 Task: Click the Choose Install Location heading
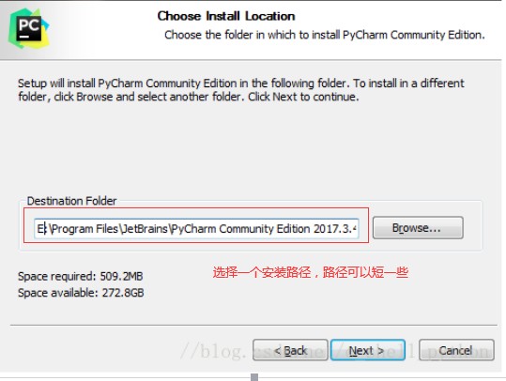click(226, 16)
